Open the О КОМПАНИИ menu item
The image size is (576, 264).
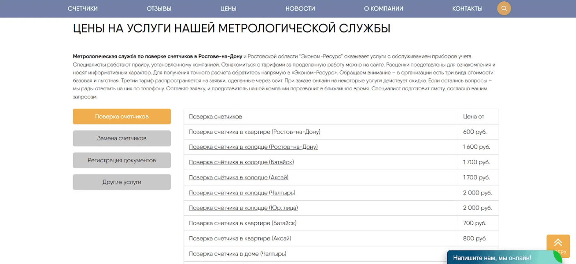384,9
